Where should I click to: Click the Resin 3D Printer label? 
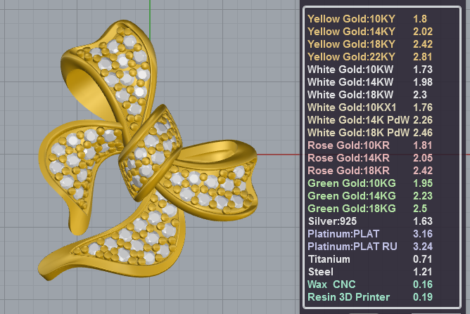[x=349, y=297]
